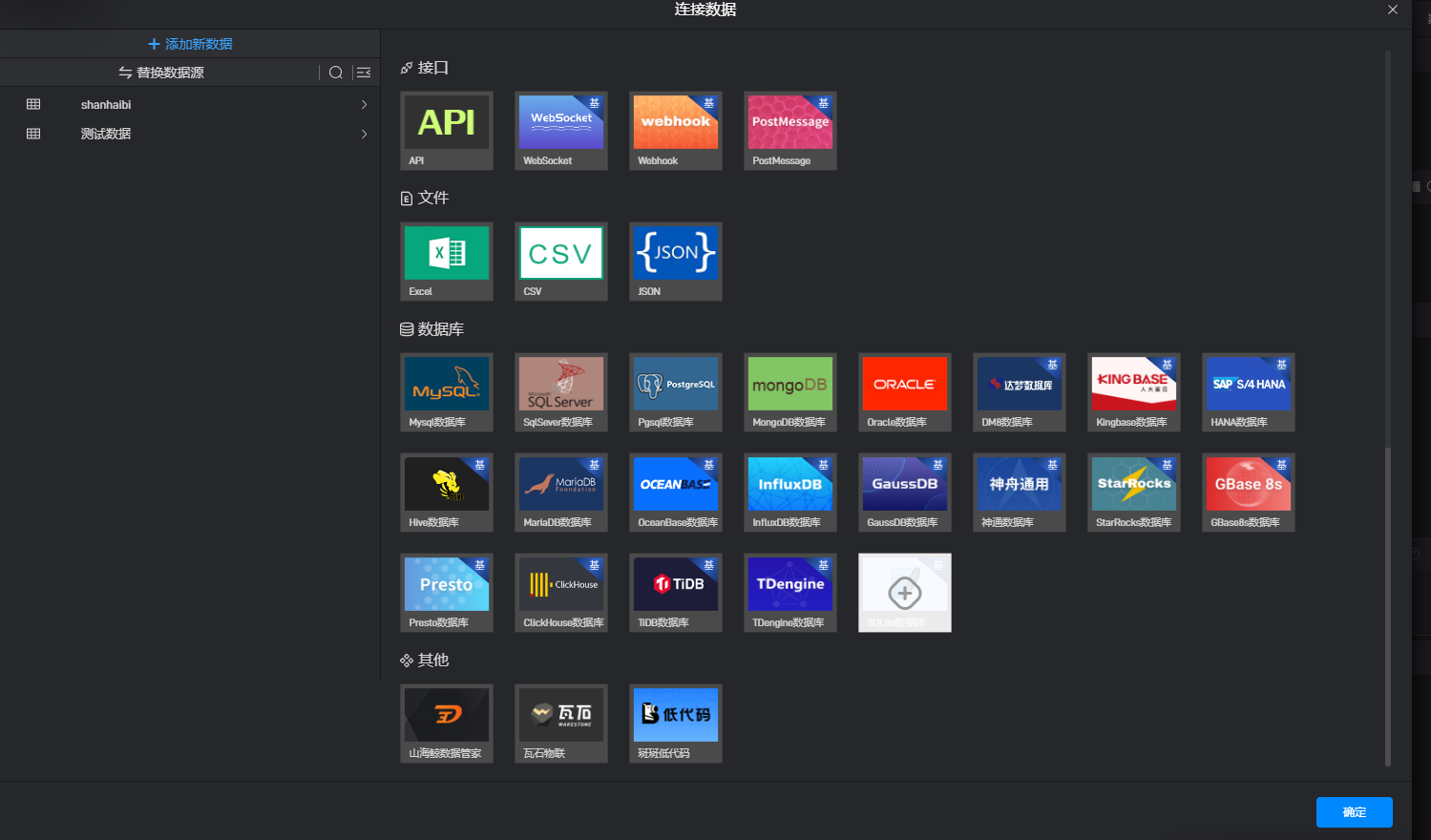Screen dimensions: 1431x840
Task: Pick the Oracle database tile
Action: [x=905, y=392]
